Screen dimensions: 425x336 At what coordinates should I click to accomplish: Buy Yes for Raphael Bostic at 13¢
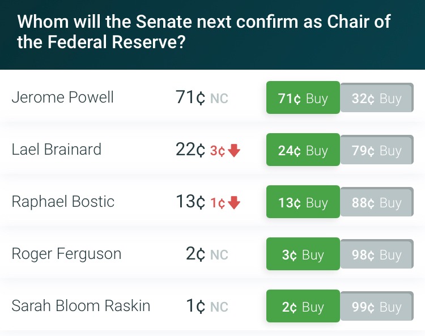tap(303, 202)
